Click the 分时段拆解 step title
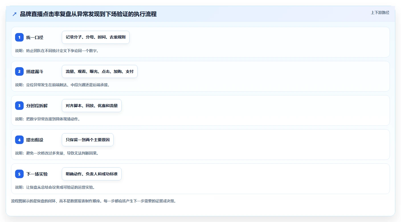 point(37,106)
